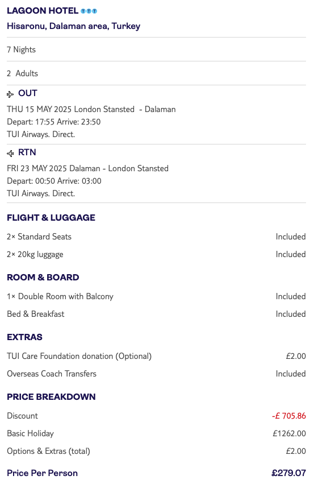Click the FLIGHT & LUGGAGE section heading

[x=51, y=217]
